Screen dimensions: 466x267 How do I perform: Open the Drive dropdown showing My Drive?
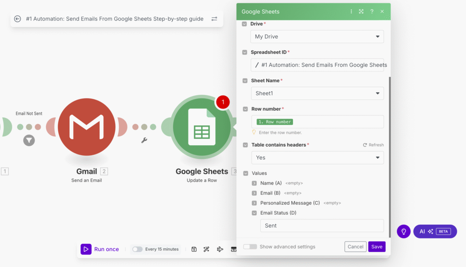point(317,36)
